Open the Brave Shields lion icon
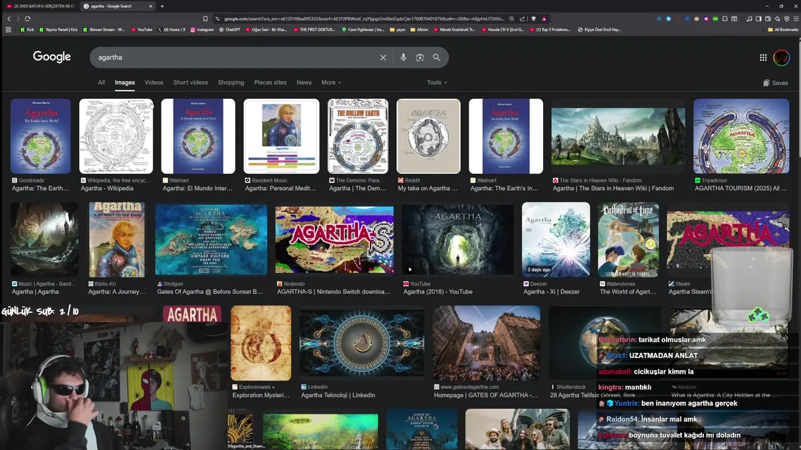The width and height of the screenshot is (801, 450). coord(533,19)
